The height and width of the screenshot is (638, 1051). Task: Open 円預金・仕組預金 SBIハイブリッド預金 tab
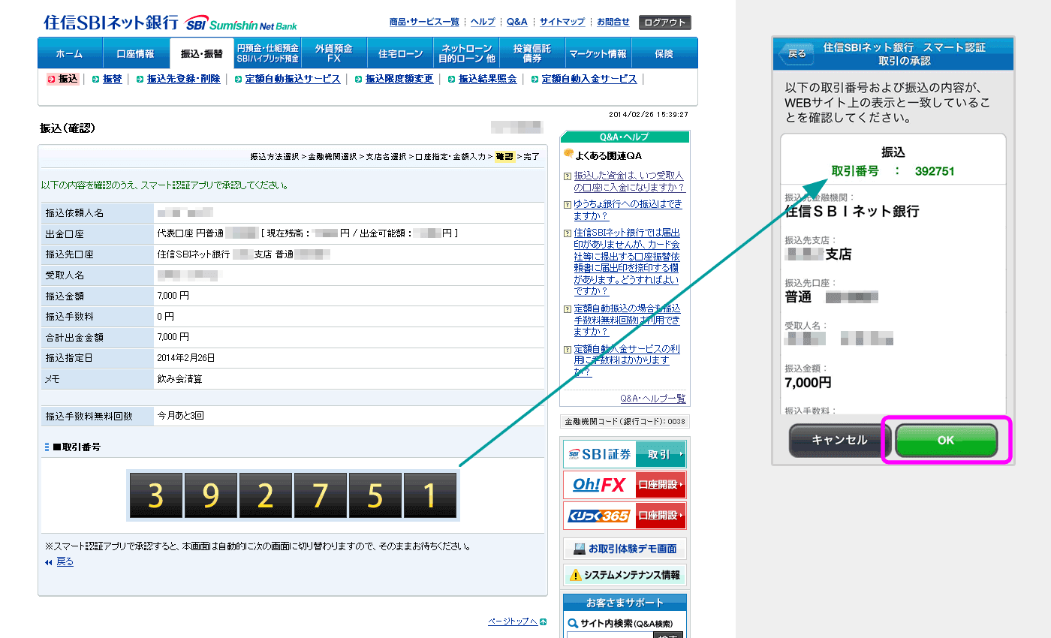point(267,54)
